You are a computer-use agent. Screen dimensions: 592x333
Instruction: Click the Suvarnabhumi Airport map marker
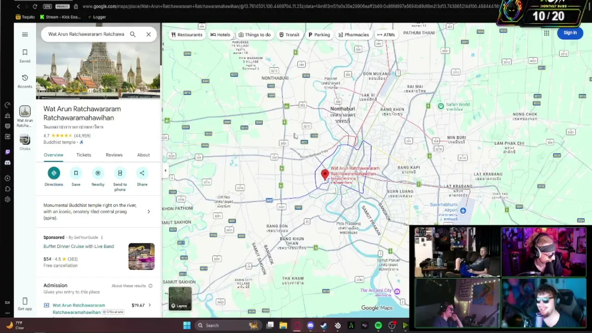click(x=463, y=211)
